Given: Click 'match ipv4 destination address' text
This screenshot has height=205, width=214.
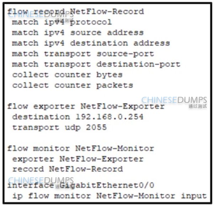Looking at the screenshot, I should click(x=91, y=43).
